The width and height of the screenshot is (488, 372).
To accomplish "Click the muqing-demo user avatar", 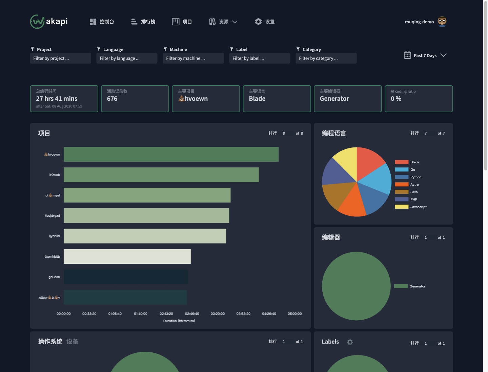I will pyautogui.click(x=442, y=22).
